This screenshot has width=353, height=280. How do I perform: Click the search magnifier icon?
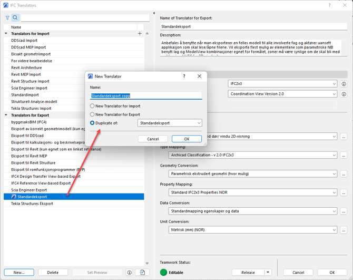pyautogui.click(x=15, y=18)
